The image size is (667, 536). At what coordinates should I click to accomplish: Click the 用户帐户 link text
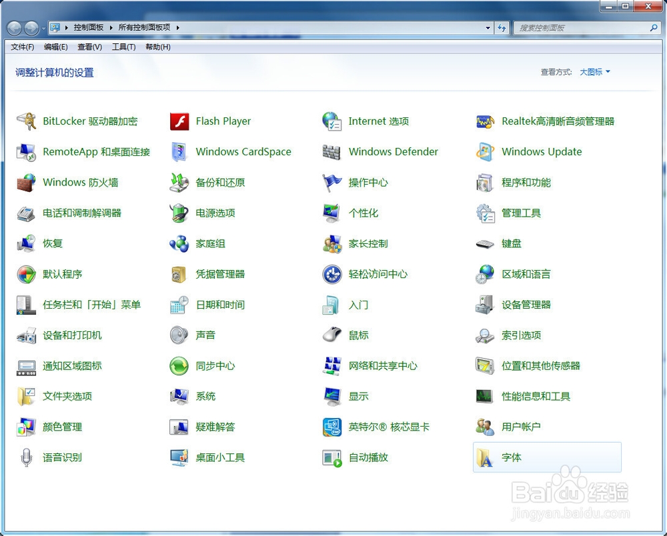521,427
